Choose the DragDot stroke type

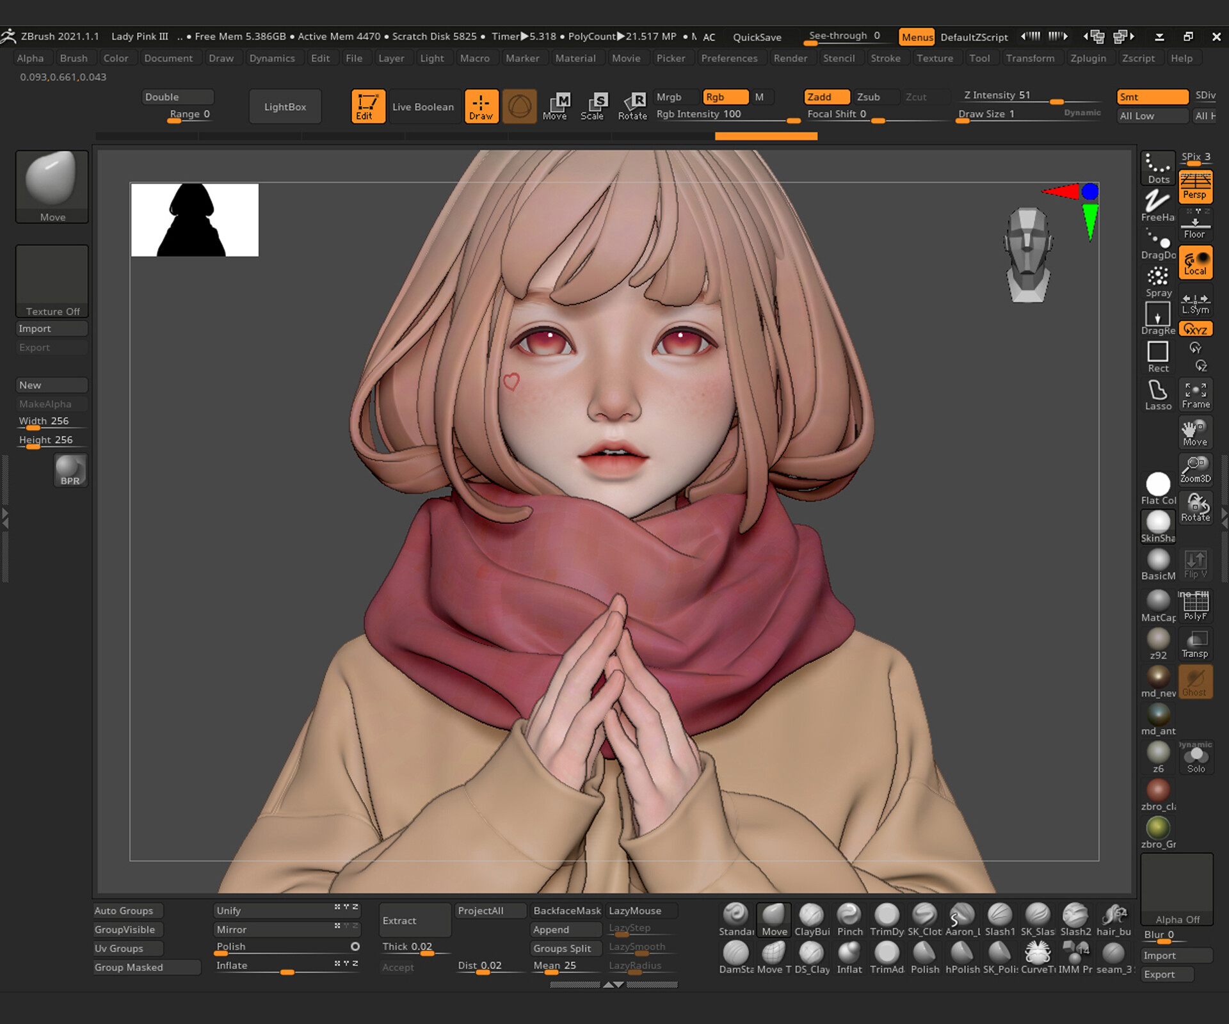pyautogui.click(x=1158, y=244)
